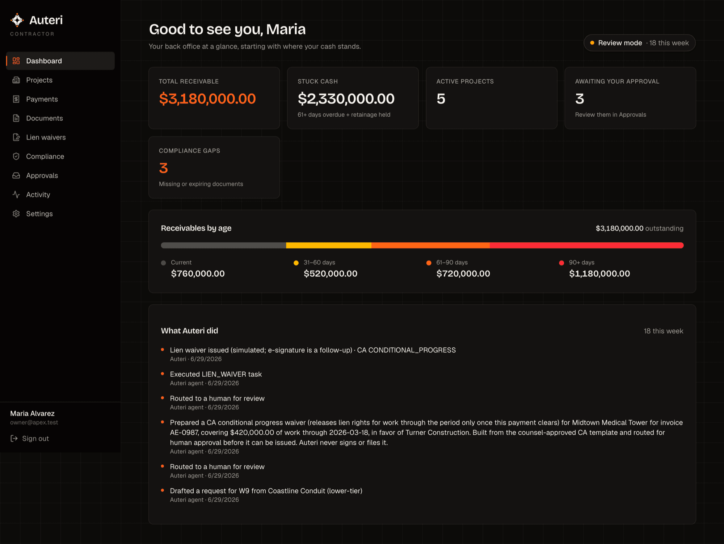Open the Compliance Gaps card
This screenshot has width=724, height=544.
[214, 167]
